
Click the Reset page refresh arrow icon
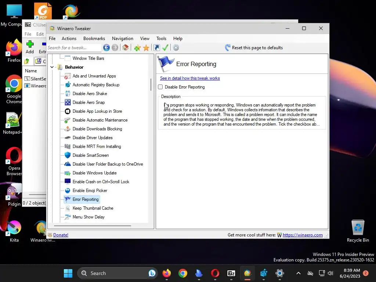(x=228, y=48)
